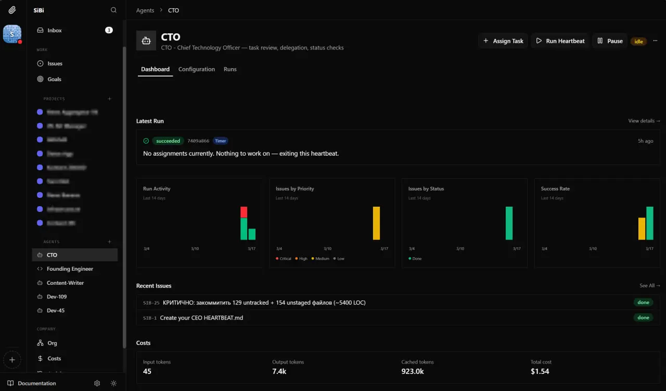This screenshot has height=391, width=666.
Task: Open the Costs page in sidebar
Action: [x=54, y=358]
